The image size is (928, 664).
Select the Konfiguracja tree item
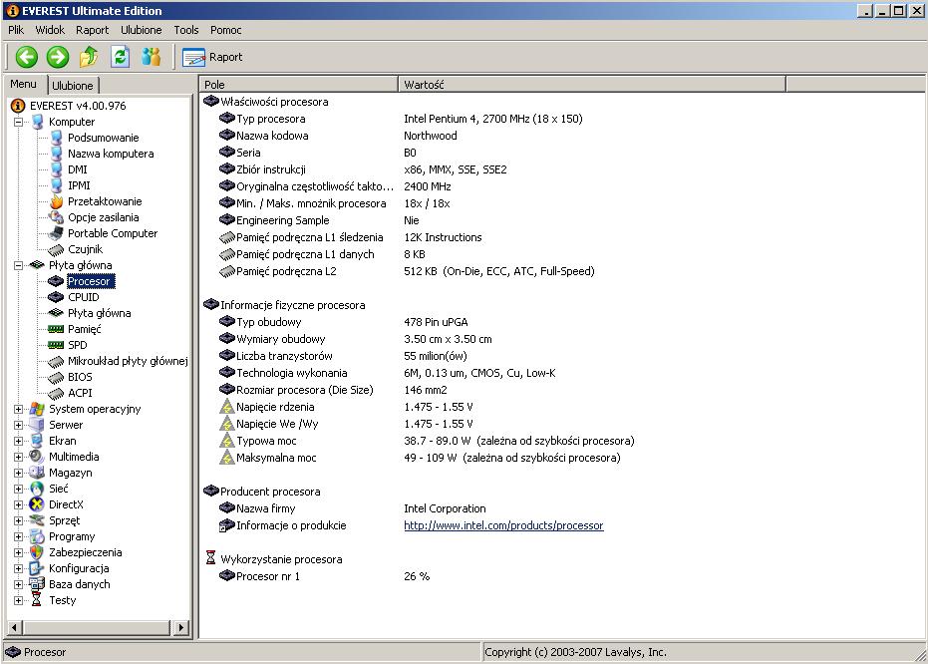(79, 568)
